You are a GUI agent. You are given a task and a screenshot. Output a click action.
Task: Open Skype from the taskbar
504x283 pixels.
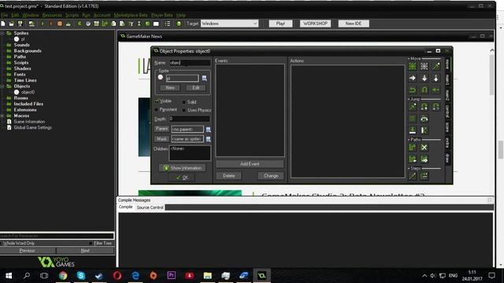click(81, 276)
